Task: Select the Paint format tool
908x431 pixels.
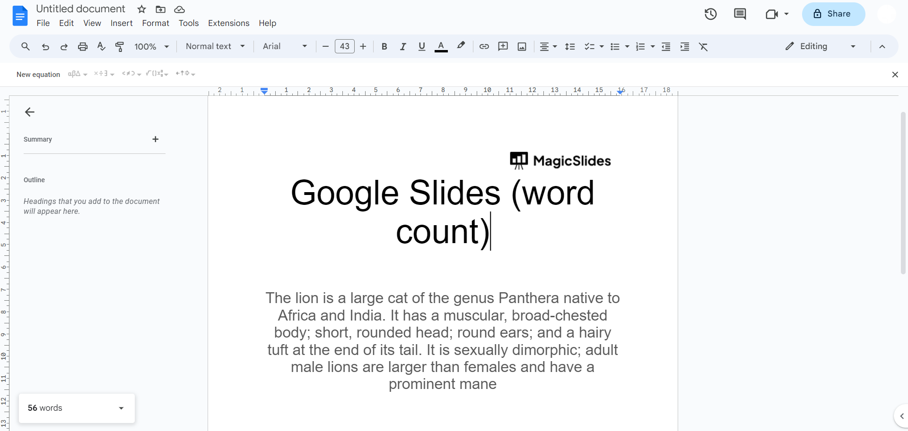Action: pyautogui.click(x=120, y=46)
